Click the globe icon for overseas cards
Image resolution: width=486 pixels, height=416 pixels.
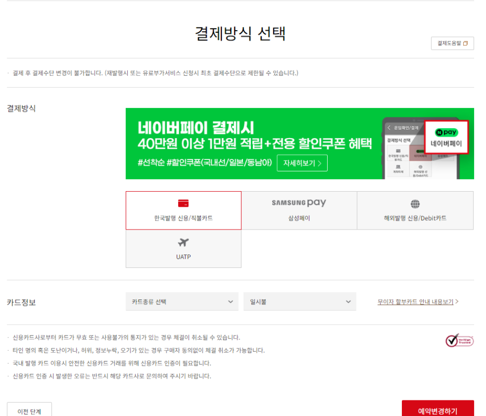coord(415,204)
